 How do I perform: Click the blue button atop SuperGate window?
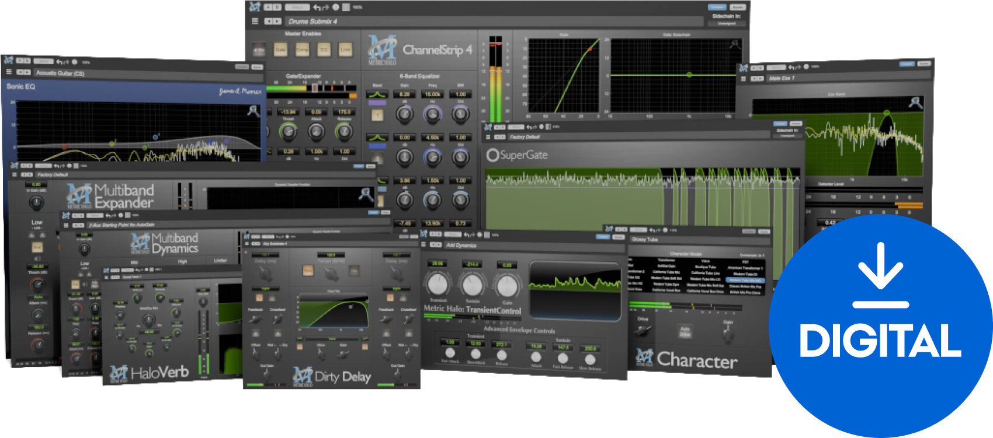click(780, 124)
